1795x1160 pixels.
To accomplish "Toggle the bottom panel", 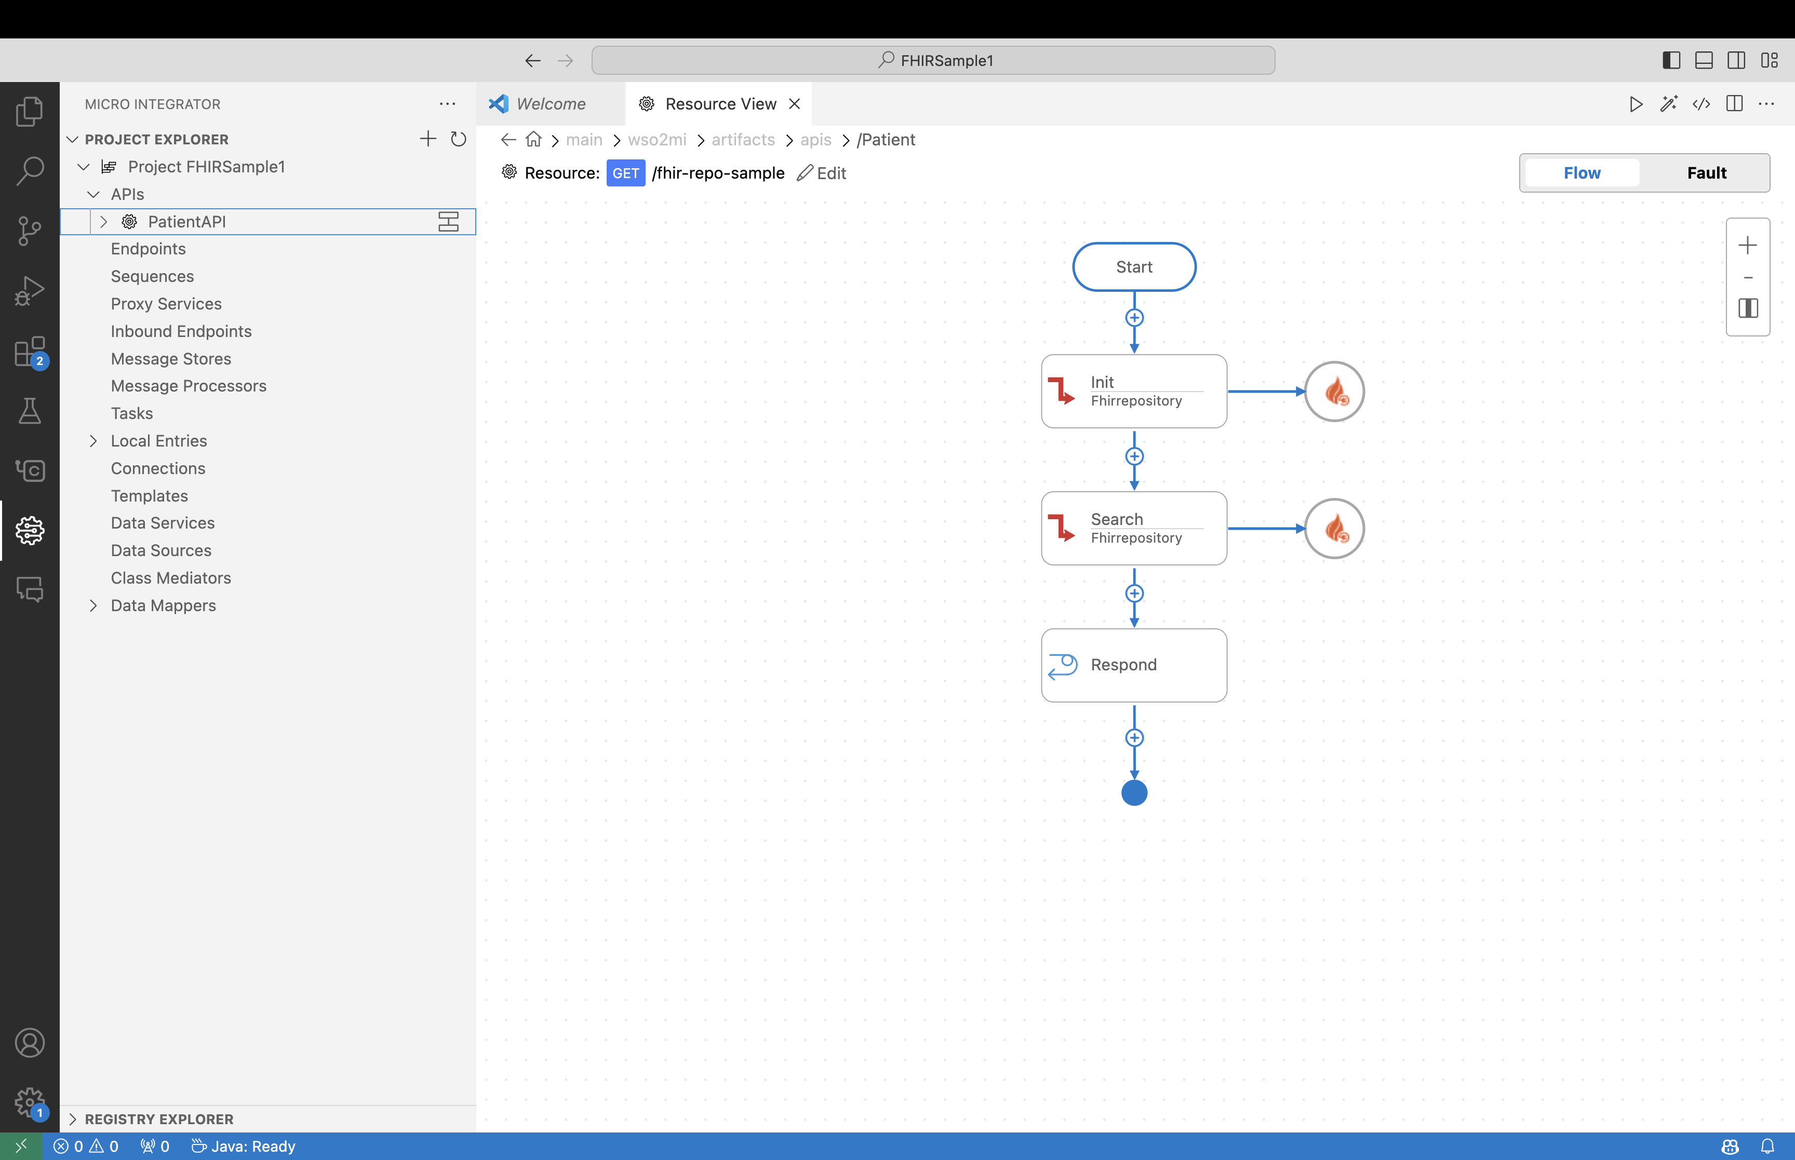I will point(1704,60).
